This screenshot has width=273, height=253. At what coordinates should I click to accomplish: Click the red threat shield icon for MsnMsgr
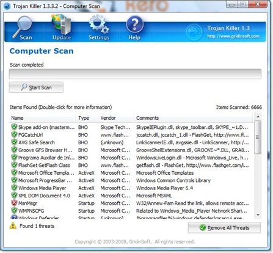(14, 203)
